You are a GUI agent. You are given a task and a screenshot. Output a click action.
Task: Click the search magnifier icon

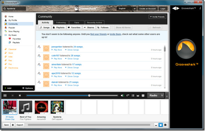(x=4, y=8)
